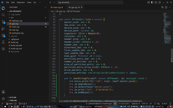Viewport: 173px width, 108px height.
Task: Open remote window icon in status bar
Action: coord(3,104)
